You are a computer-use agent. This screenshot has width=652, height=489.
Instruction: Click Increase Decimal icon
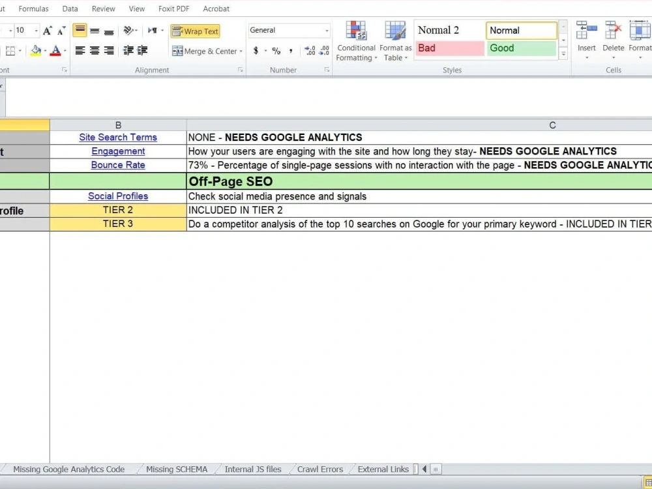(x=310, y=51)
